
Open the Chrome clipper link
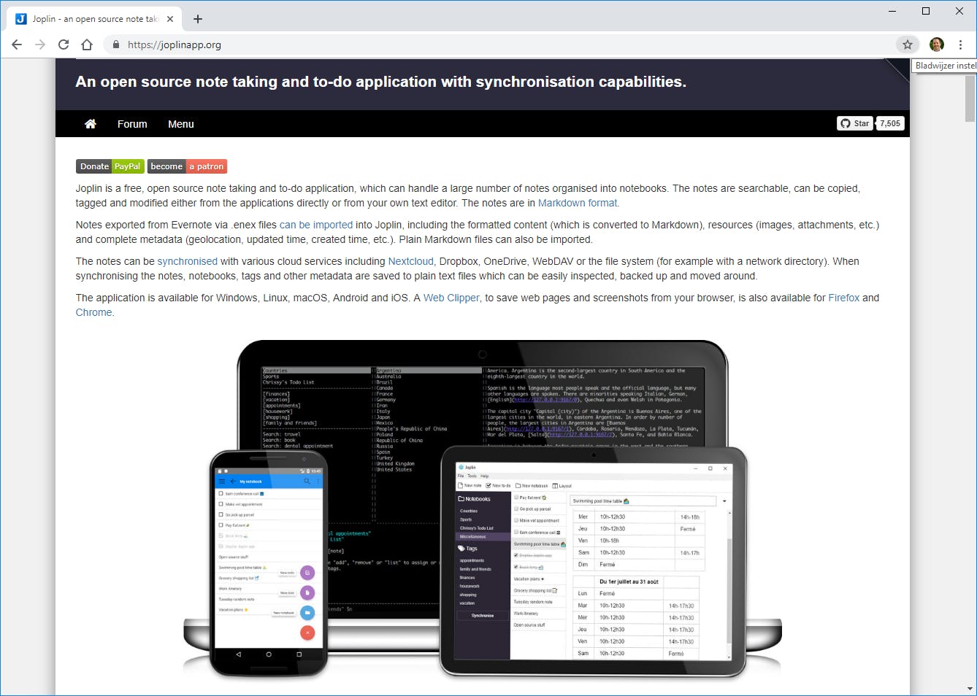(94, 312)
